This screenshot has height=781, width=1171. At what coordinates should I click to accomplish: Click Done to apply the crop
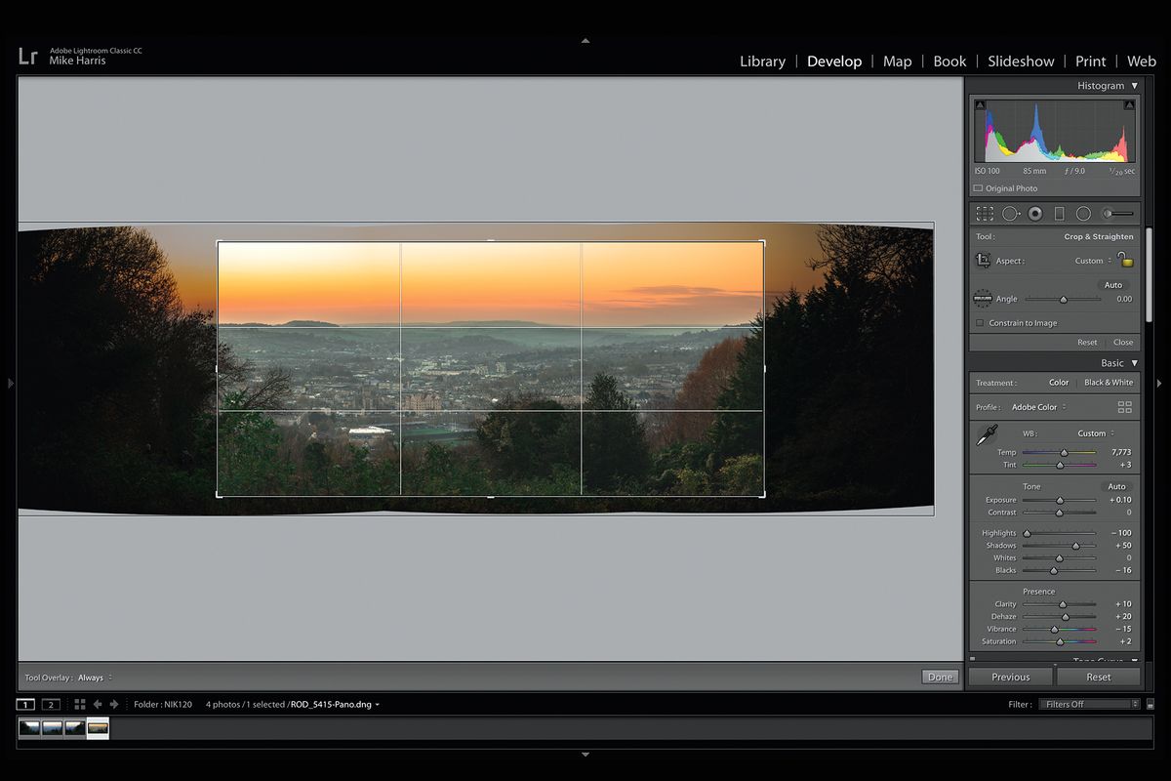click(939, 676)
